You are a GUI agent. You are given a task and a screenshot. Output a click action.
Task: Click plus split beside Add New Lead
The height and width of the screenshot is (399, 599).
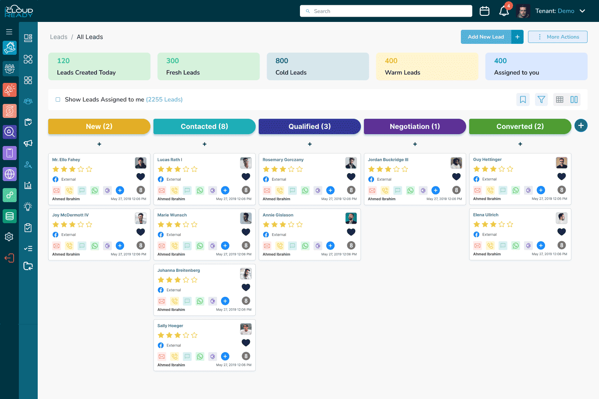pos(517,37)
